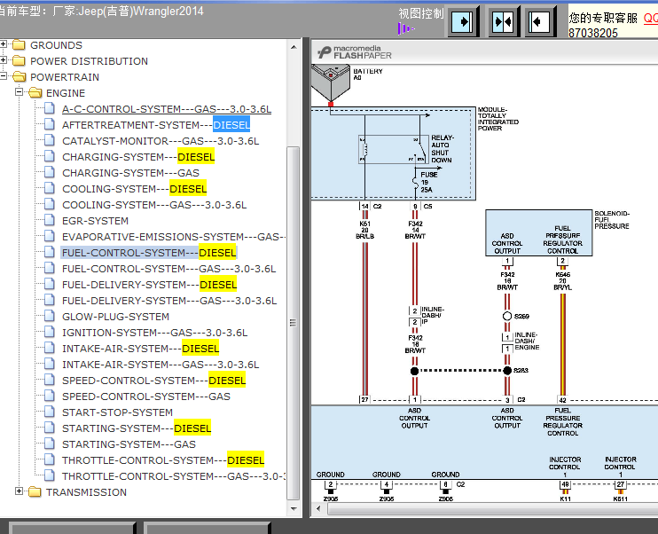This screenshot has height=534, width=658.
Task: Open CATALYST-MONITOR---GAS---3.0-3.6L diagram
Action: coord(161,141)
